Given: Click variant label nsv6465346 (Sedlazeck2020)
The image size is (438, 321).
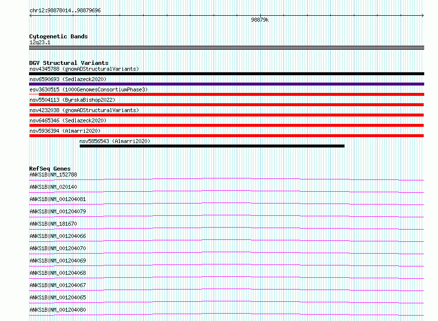Looking at the screenshot, I should 68,120.
